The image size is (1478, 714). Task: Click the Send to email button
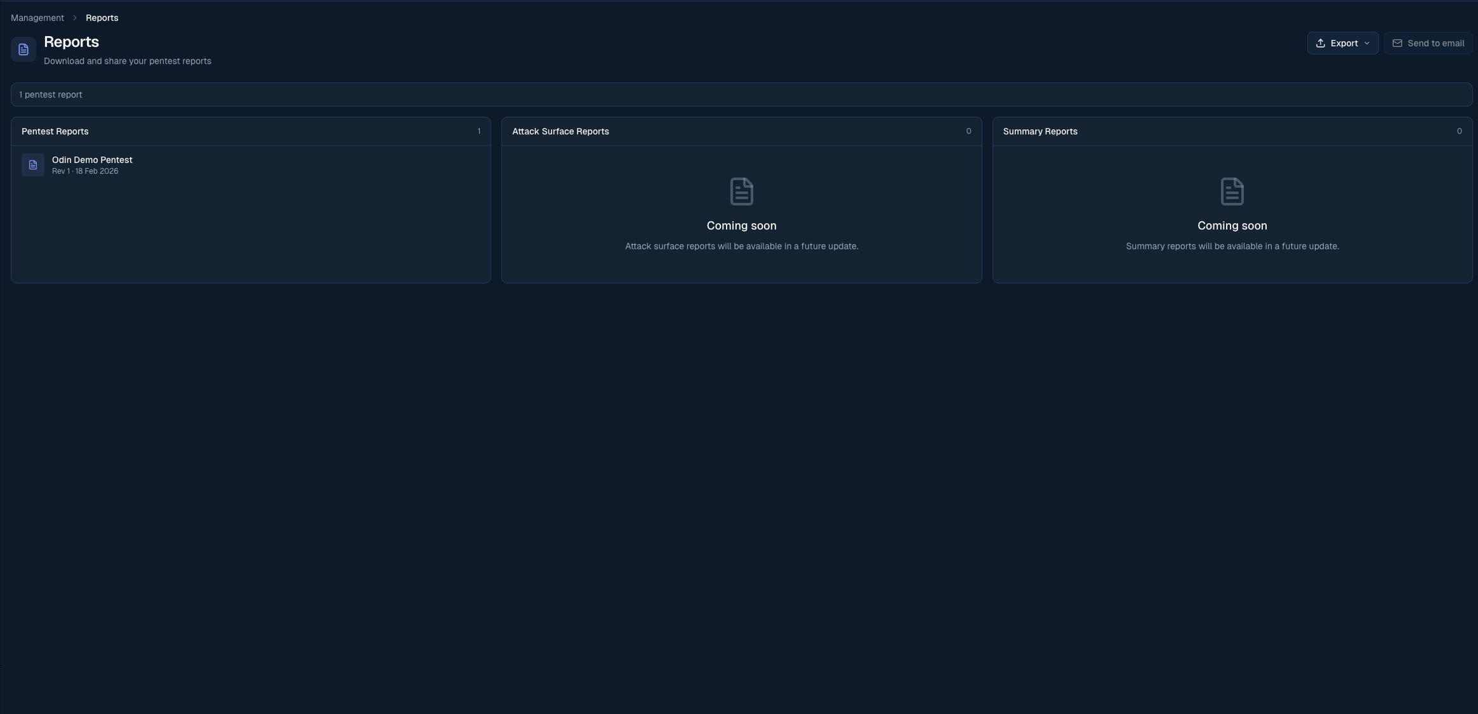tap(1428, 43)
